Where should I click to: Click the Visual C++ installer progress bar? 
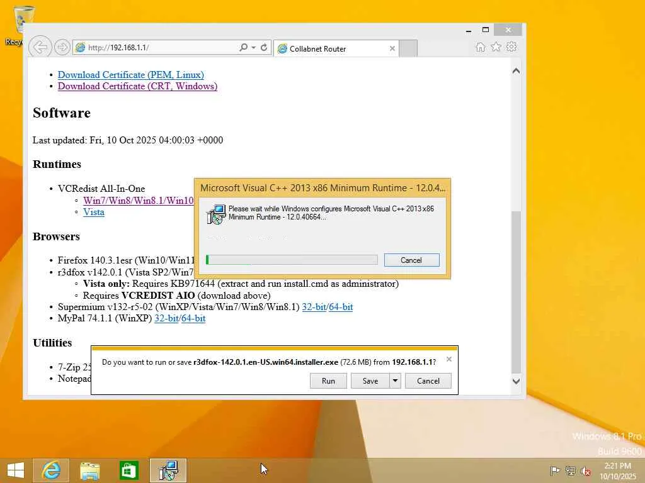292,260
